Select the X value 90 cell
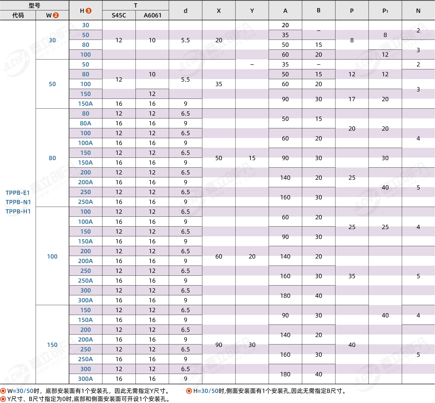 click(219, 345)
